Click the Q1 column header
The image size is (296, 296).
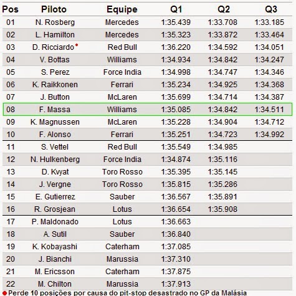[176, 9]
